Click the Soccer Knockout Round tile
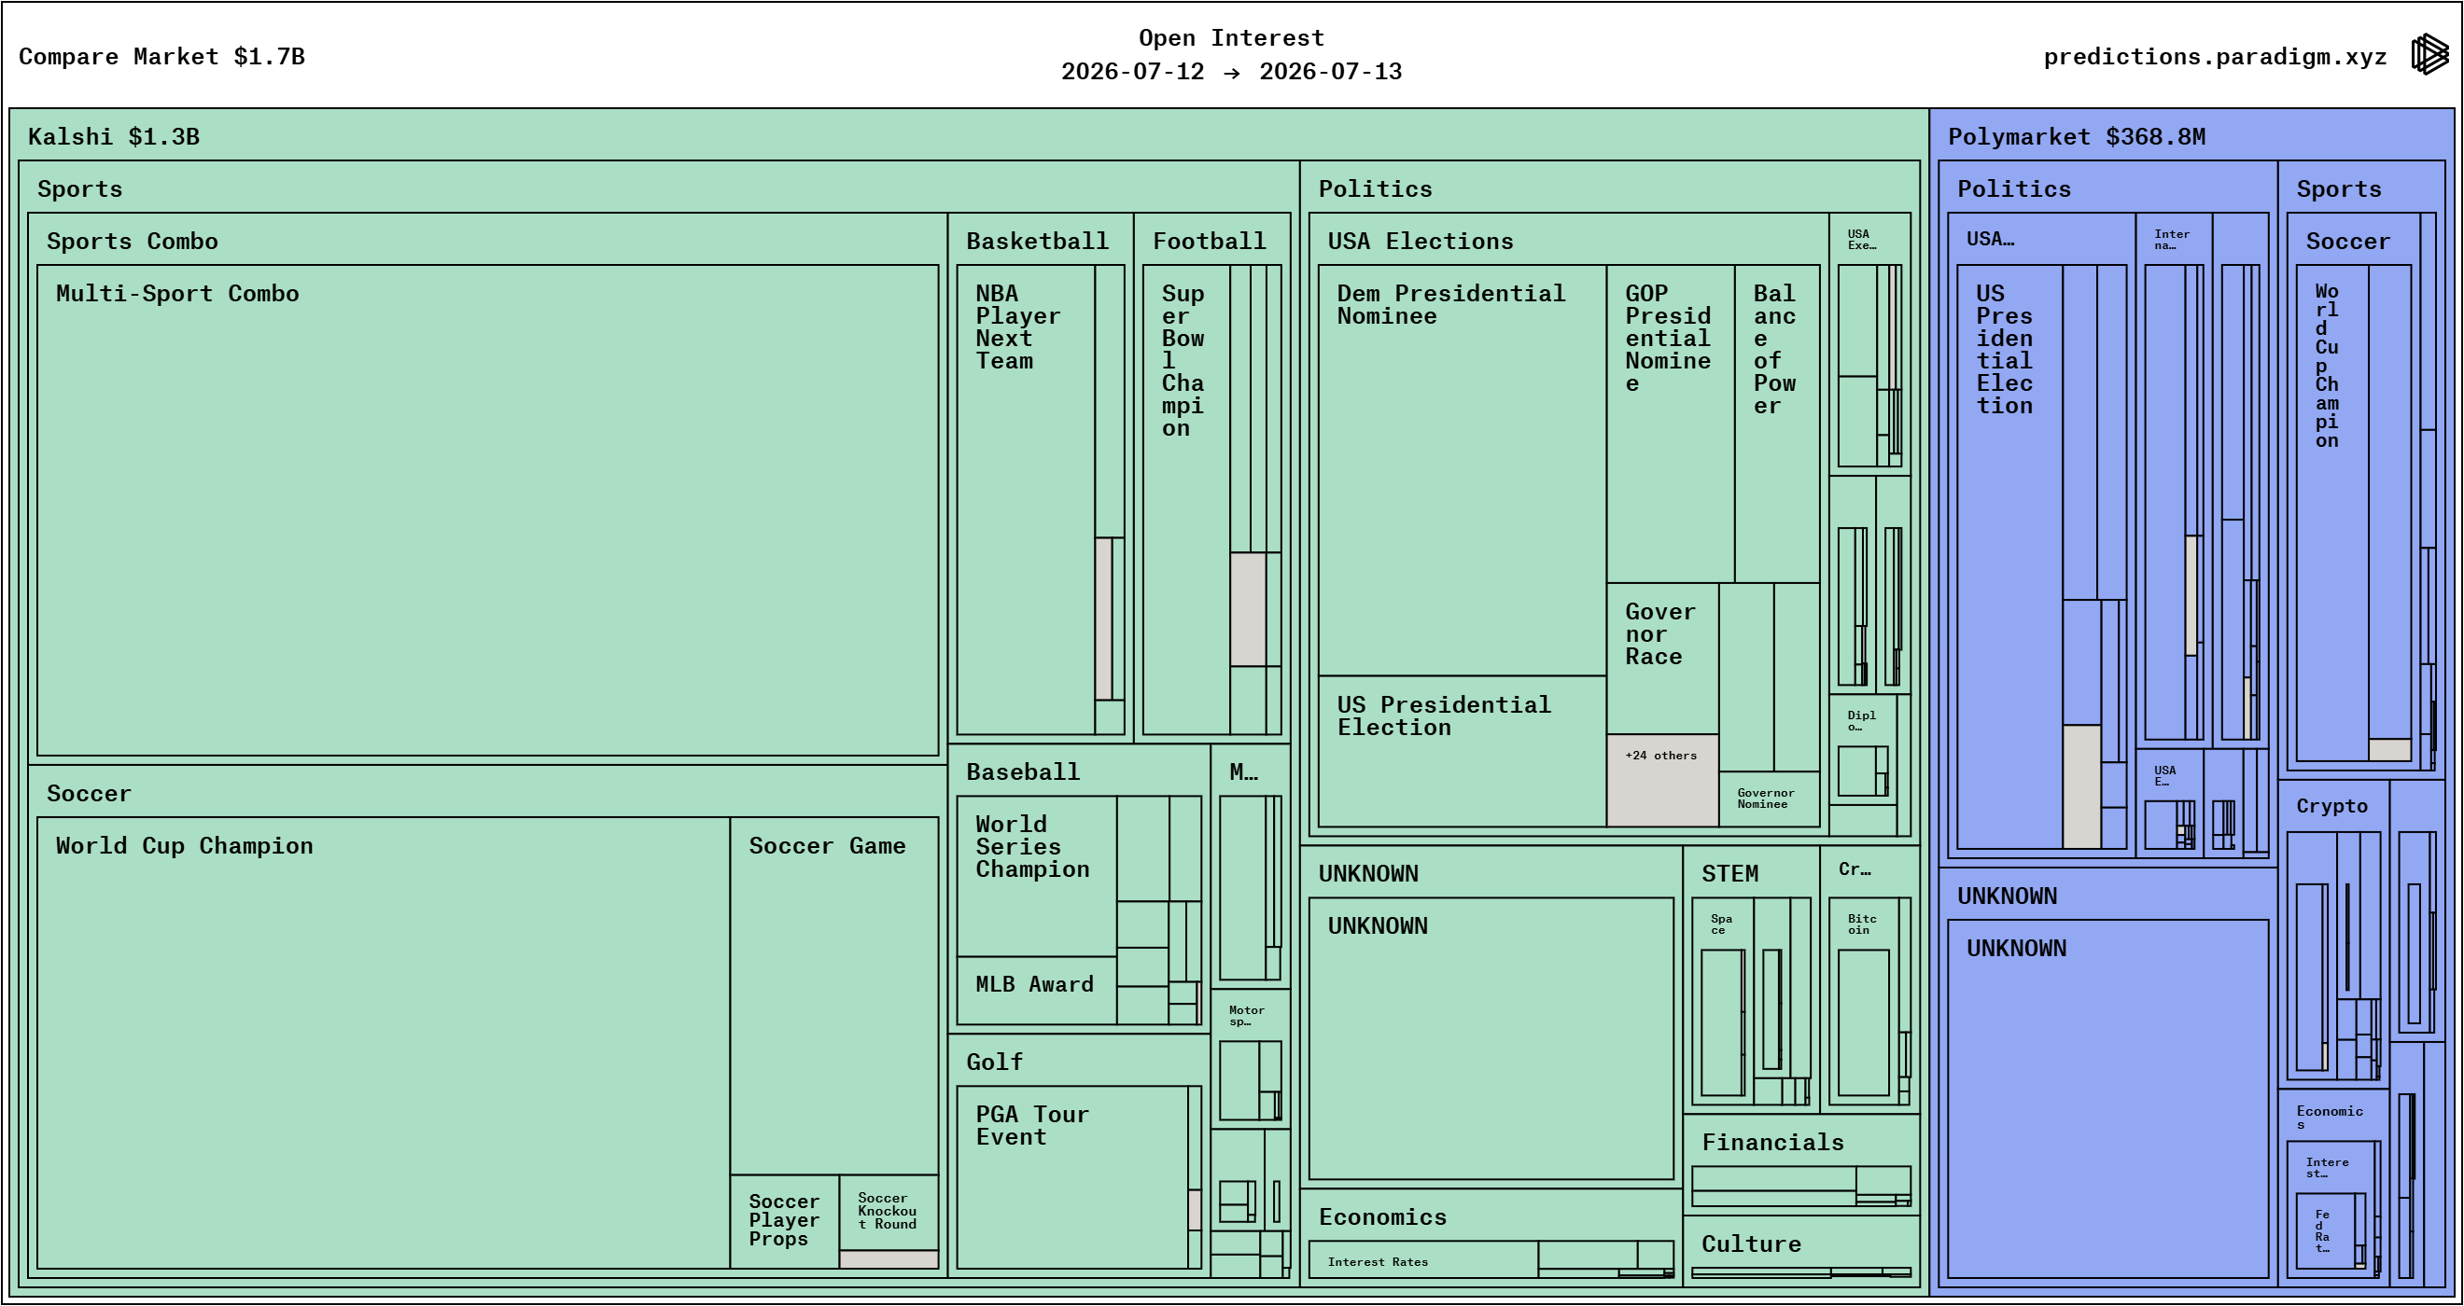The width and height of the screenshot is (2464, 1306). [x=889, y=1212]
